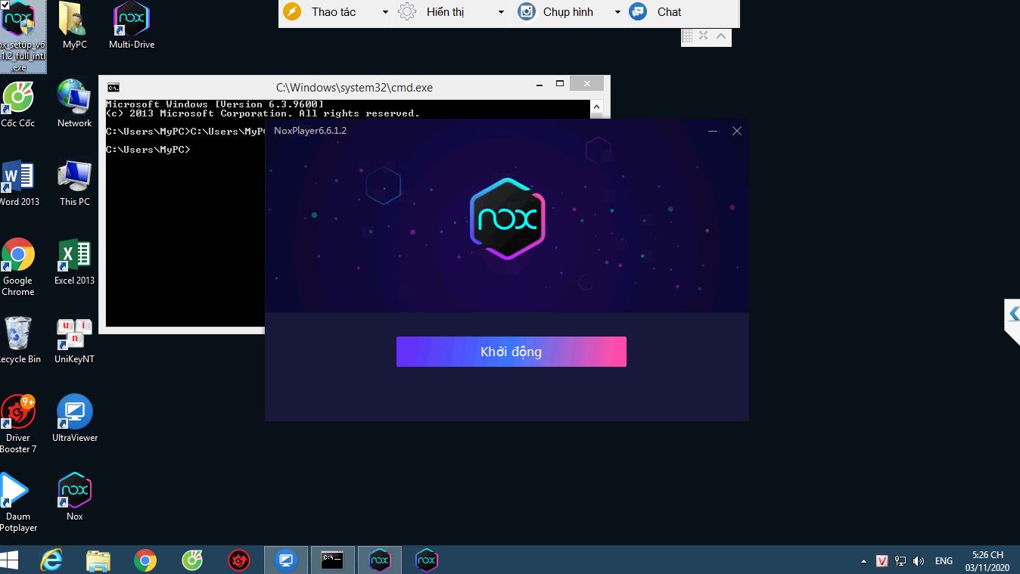Click the C:\Users\MyPC> prompt line in cmd
This screenshot has width=1020, height=574.
148,150
